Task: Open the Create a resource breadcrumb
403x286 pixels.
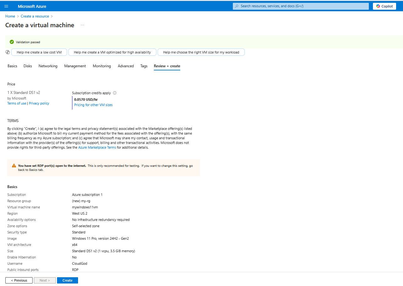Action: tap(35, 16)
